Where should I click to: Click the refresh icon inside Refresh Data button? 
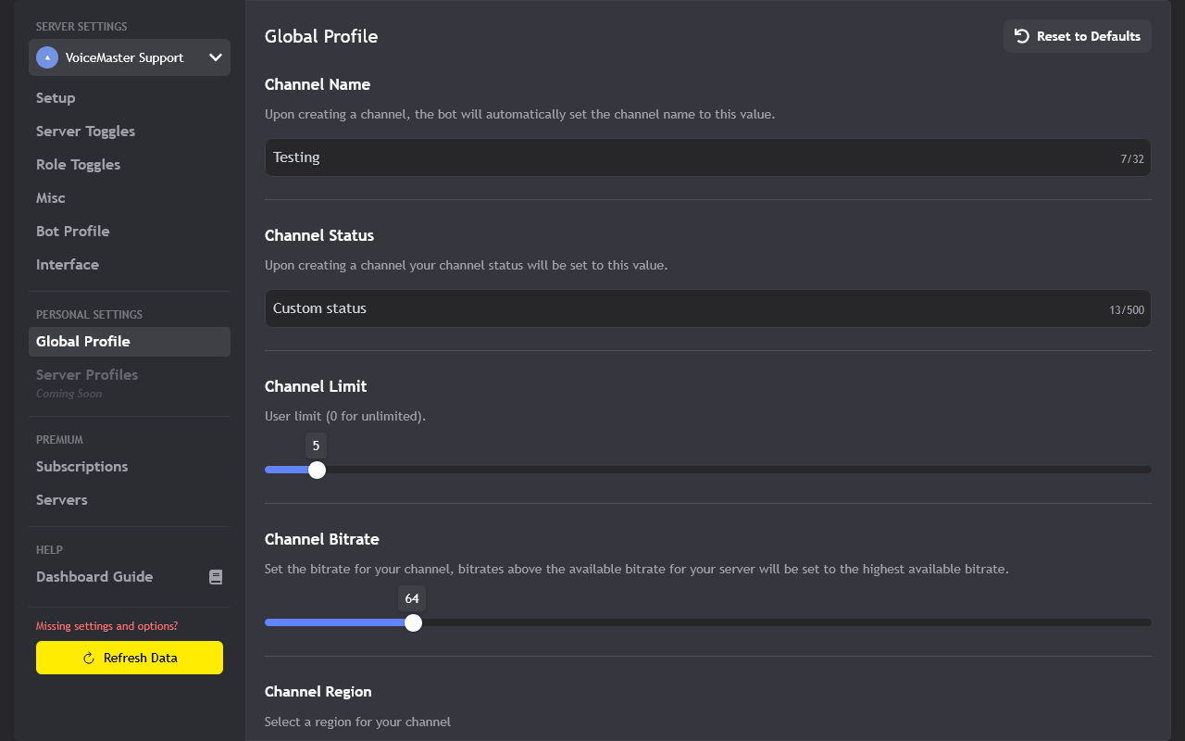[88, 658]
